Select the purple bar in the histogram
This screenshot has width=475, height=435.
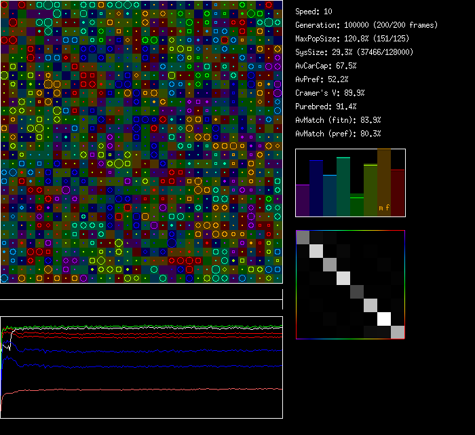point(303,200)
